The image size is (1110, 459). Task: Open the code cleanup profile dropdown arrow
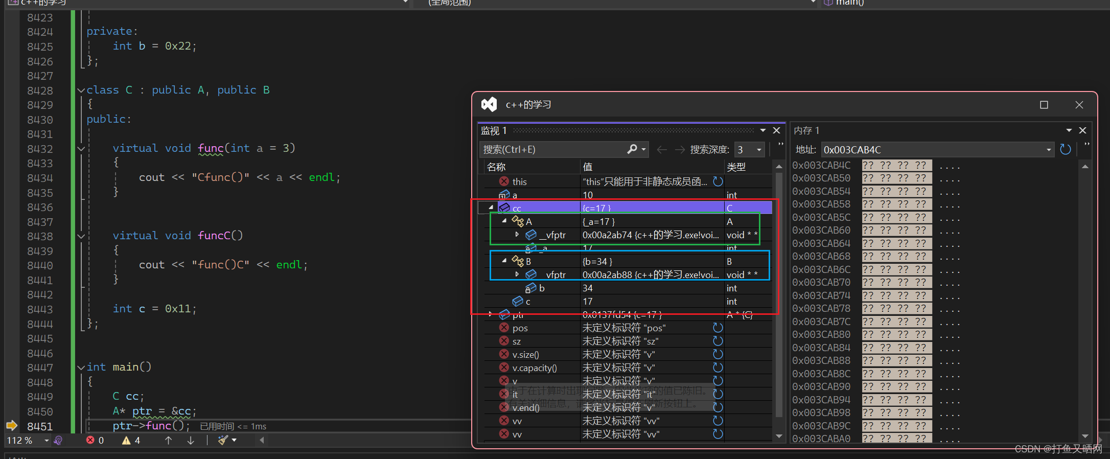(235, 440)
